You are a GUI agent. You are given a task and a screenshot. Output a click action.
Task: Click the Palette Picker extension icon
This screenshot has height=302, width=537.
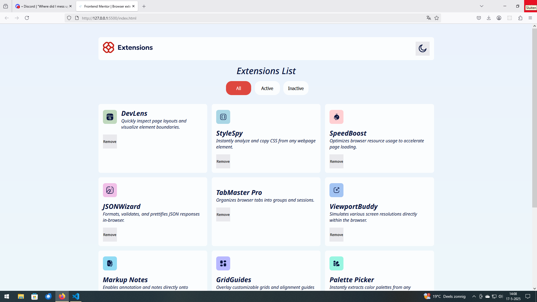click(336, 263)
